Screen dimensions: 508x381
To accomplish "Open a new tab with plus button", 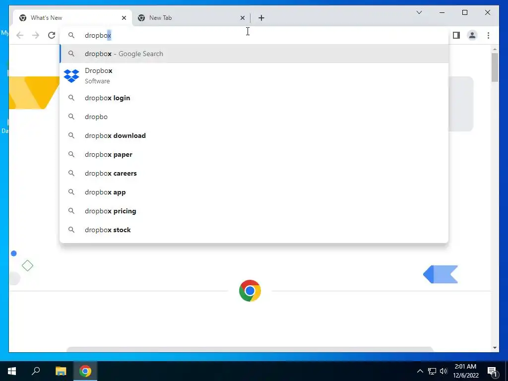I will (261, 18).
